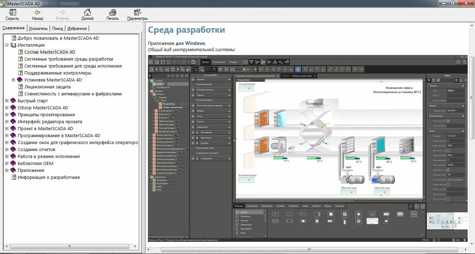Switch to the Избранное tab

click(77, 29)
